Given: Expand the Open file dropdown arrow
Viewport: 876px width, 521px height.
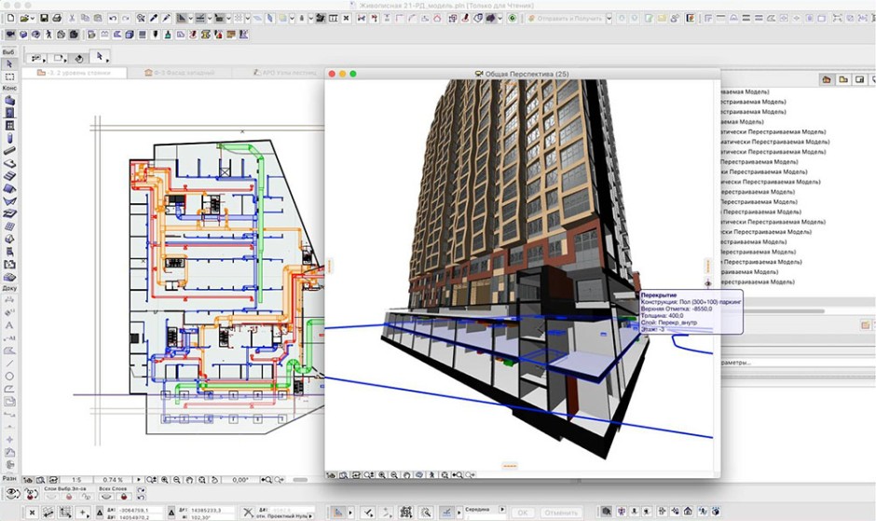Looking at the screenshot, I should click(33, 18).
